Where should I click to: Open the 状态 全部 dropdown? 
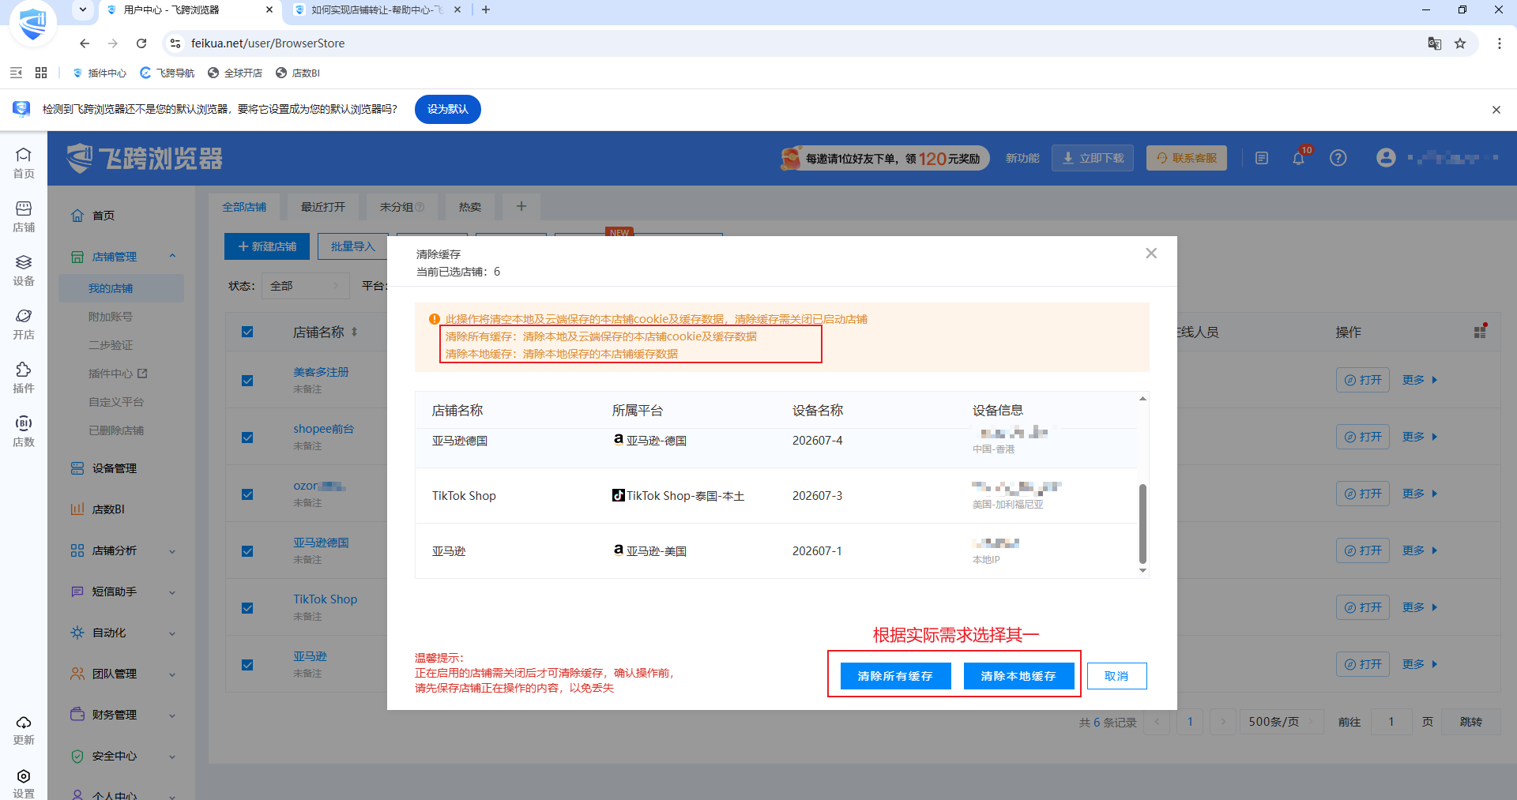click(x=305, y=286)
